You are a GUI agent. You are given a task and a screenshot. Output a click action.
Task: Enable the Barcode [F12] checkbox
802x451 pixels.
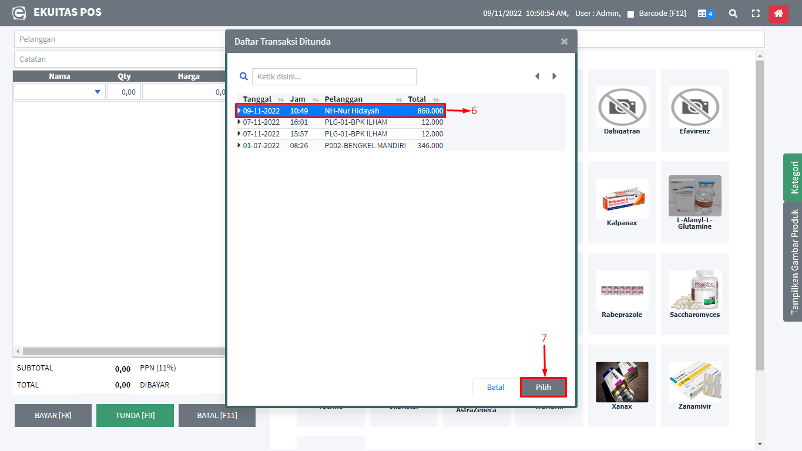(x=630, y=14)
